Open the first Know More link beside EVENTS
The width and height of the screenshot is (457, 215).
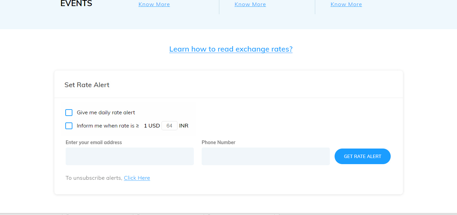[154, 4]
